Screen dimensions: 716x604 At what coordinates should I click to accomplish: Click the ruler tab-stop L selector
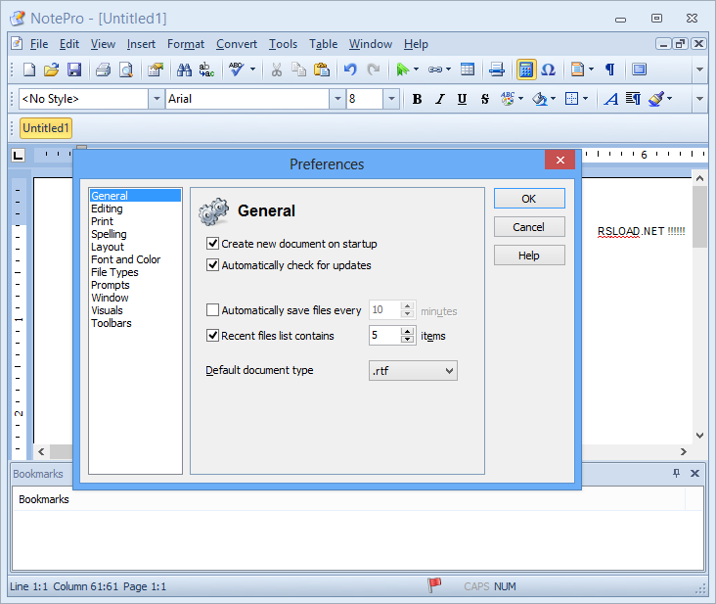pos(18,156)
